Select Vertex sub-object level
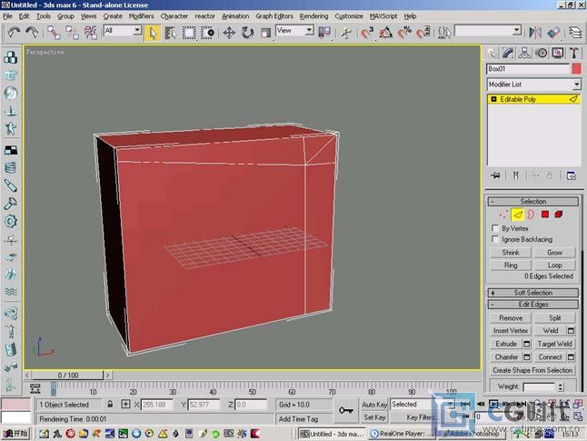Screen dimensions: 587x441 click(x=504, y=215)
